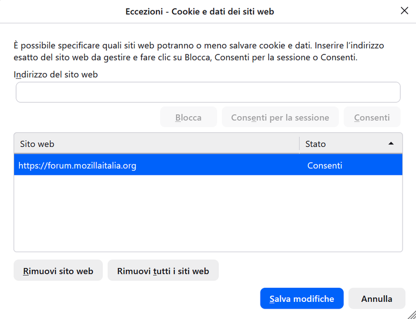
Task: Click the Blocca button
Action: (x=188, y=117)
